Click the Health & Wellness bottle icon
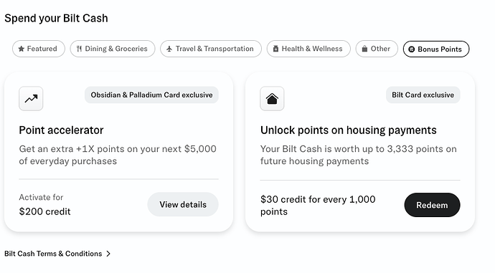This screenshot has width=495, height=273. coord(275,49)
